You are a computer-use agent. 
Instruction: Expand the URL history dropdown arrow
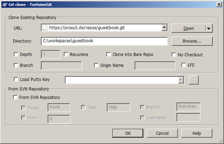[x=164, y=27]
